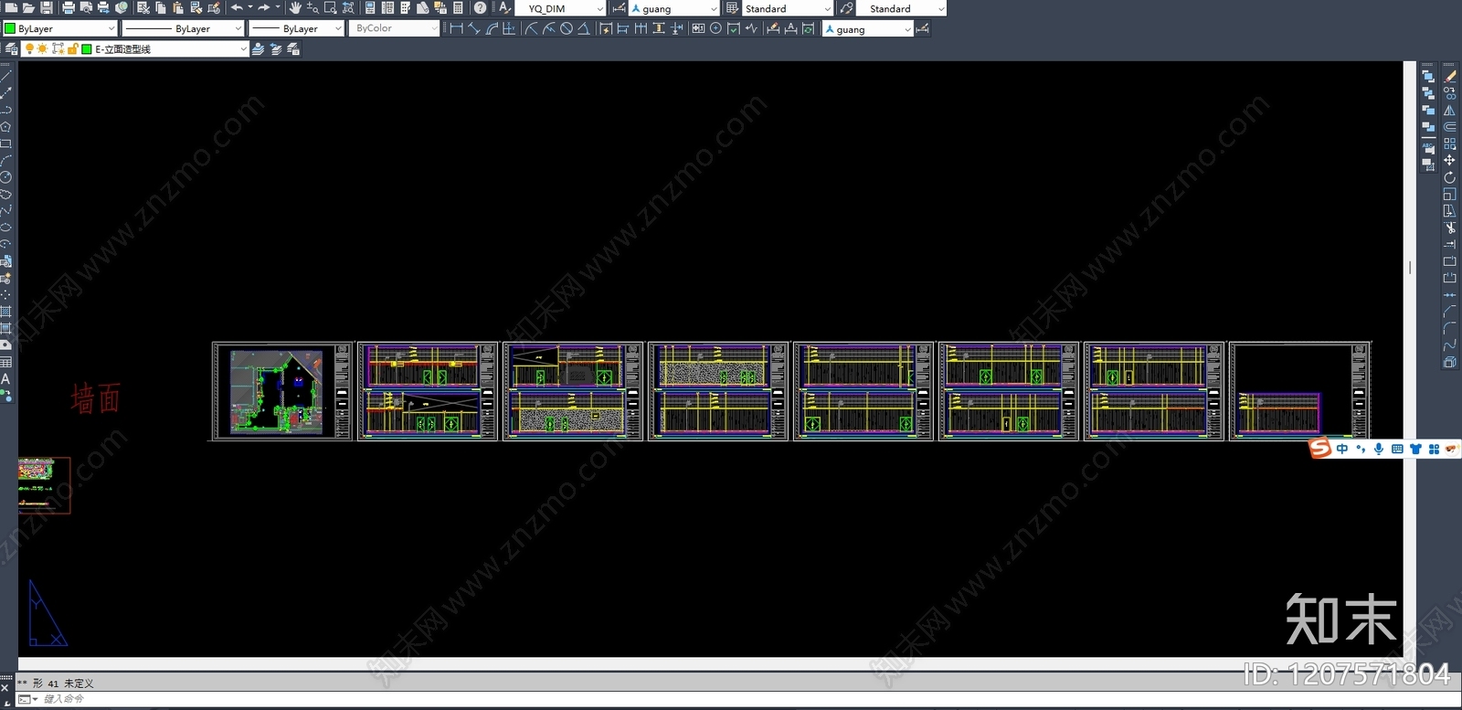
Task: Click the first floor plan sheet thumbnail
Action: pyautogui.click(x=282, y=391)
